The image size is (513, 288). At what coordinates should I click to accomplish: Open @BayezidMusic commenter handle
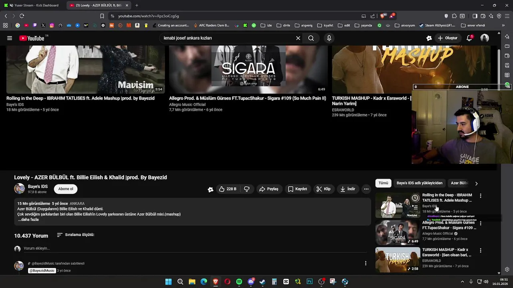(x=42, y=271)
